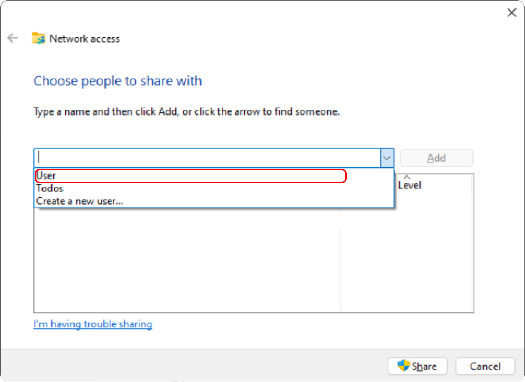This screenshot has height=382, width=525.
Task: Click the Network access title text
Action: (x=85, y=38)
